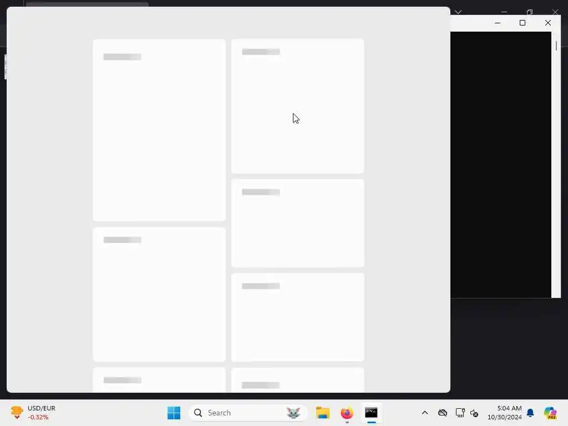
Task: Launch Copilot preview from the taskbar
Action: [x=550, y=413]
